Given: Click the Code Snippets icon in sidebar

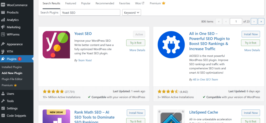Looking at the screenshot, I should point(3,116).
